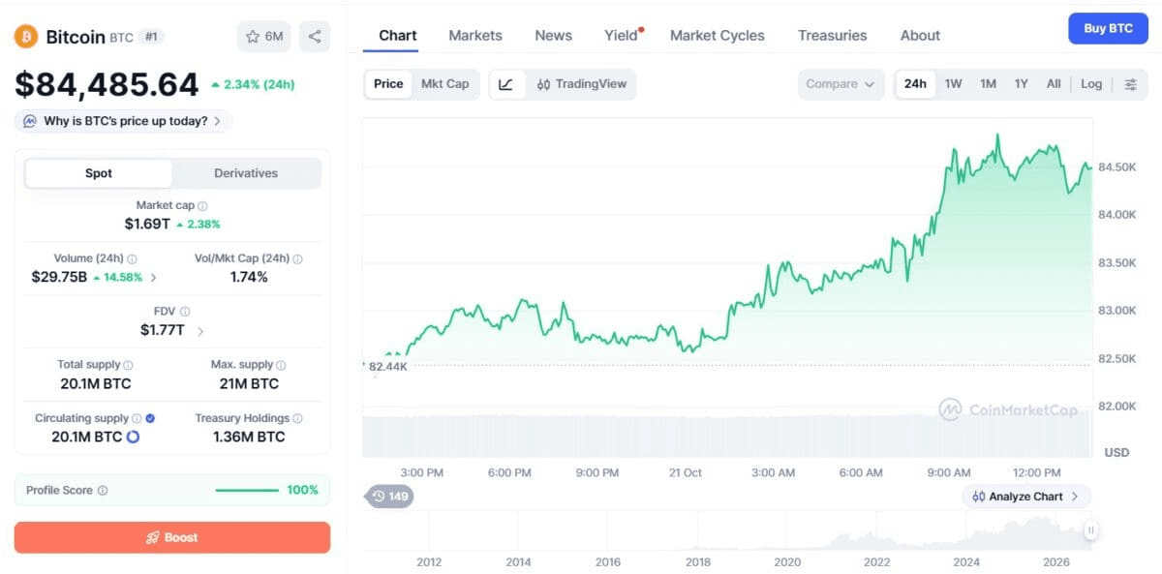
Task: Switch to the Markets tab
Action: 475,36
